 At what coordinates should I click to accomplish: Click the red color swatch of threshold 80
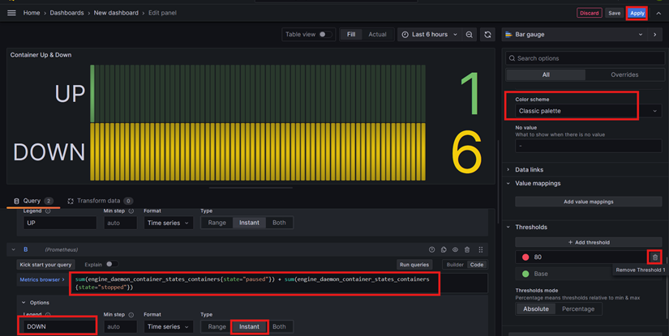pyautogui.click(x=525, y=257)
